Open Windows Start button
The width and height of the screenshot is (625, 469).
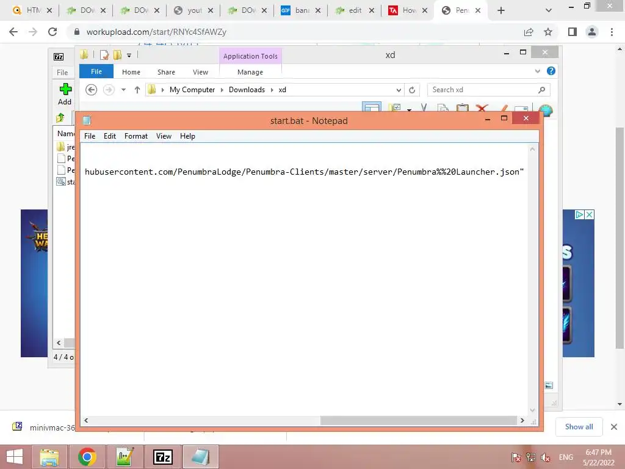15,457
